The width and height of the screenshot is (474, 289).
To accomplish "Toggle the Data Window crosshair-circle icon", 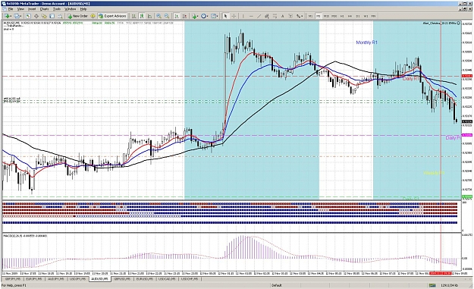I will (36, 16).
